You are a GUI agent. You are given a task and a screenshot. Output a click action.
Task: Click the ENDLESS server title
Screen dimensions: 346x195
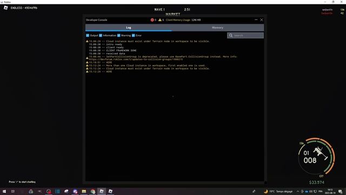point(24,8)
